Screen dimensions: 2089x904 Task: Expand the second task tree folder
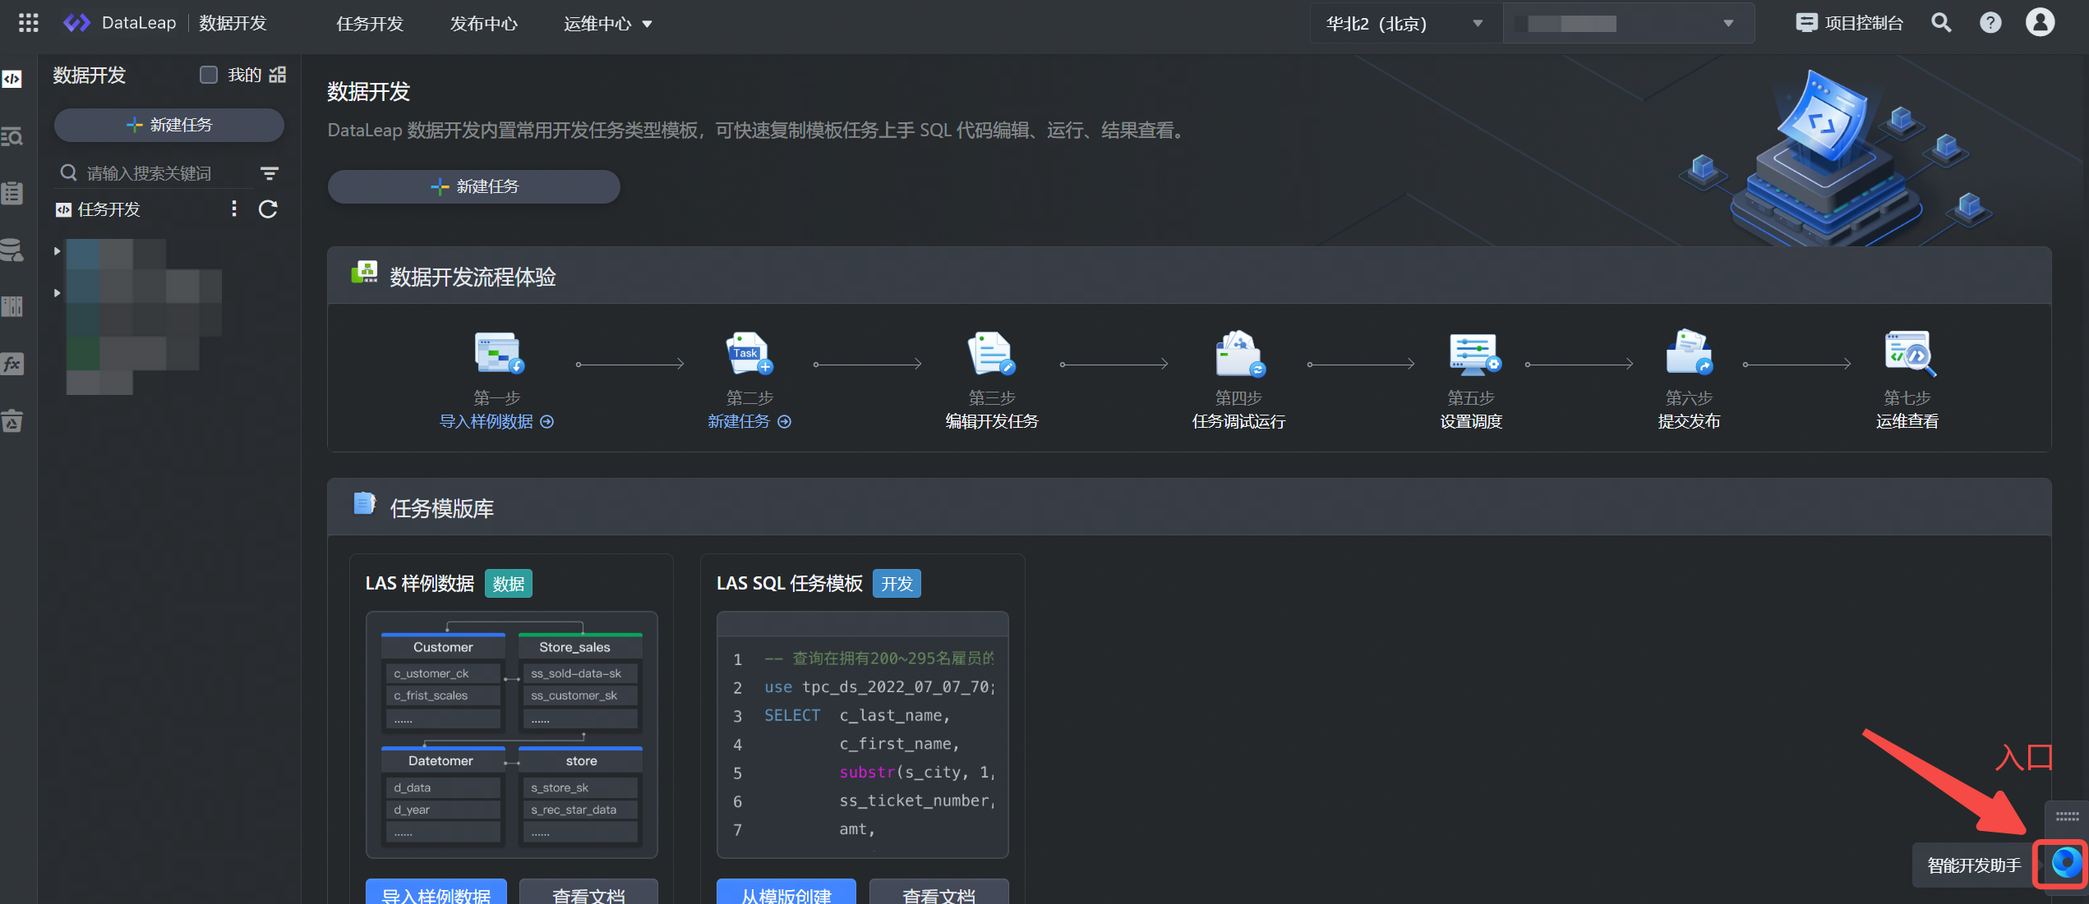coord(57,293)
